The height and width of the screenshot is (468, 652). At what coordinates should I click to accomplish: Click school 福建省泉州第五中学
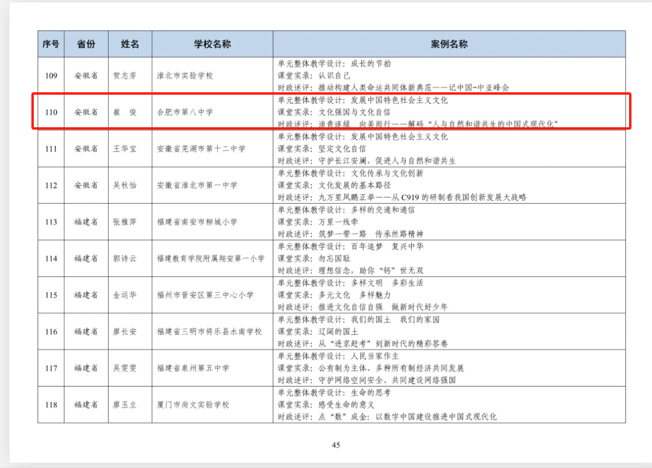click(193, 368)
